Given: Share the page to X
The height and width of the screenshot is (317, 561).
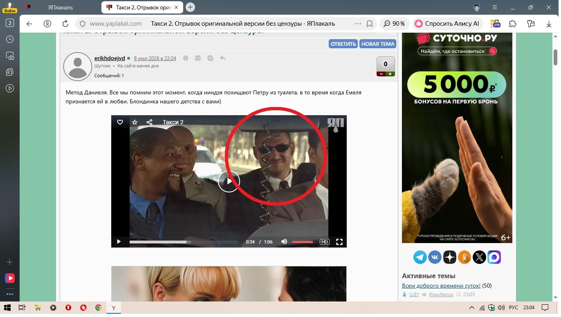Looking at the screenshot, I should pos(479,257).
